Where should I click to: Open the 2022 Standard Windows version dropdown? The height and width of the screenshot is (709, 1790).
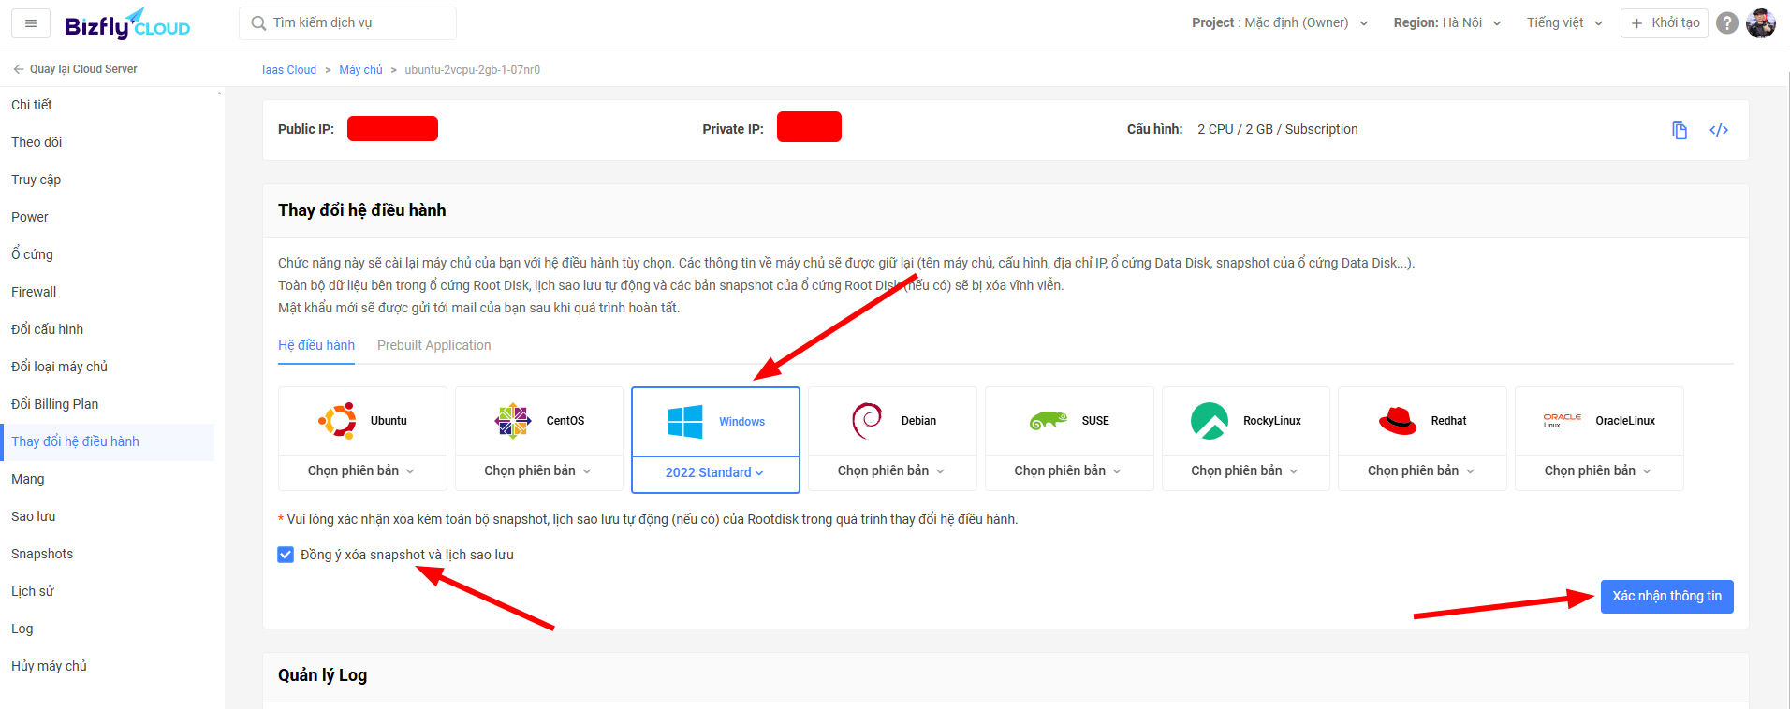(x=715, y=472)
